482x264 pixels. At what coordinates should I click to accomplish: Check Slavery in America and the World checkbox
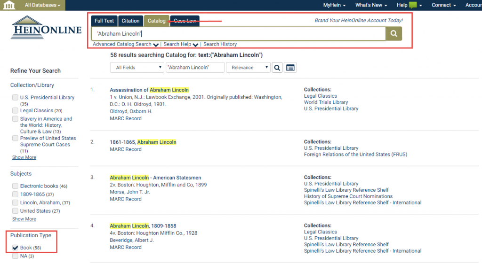click(15, 119)
